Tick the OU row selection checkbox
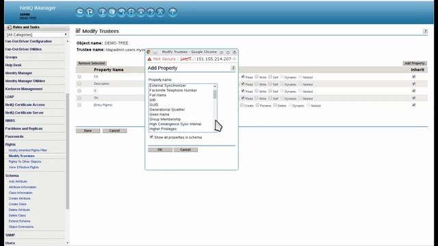The image size is (438, 246). tap(79, 98)
